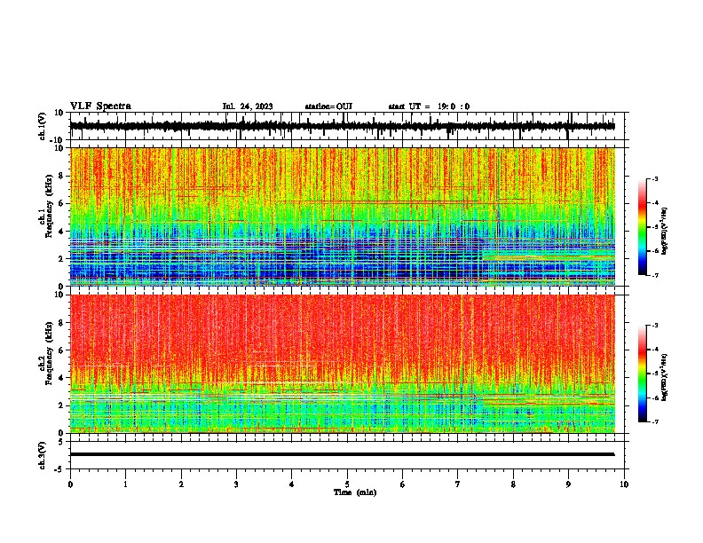Click the "6" kHz tick on ch.1 frequency axis

62,203
